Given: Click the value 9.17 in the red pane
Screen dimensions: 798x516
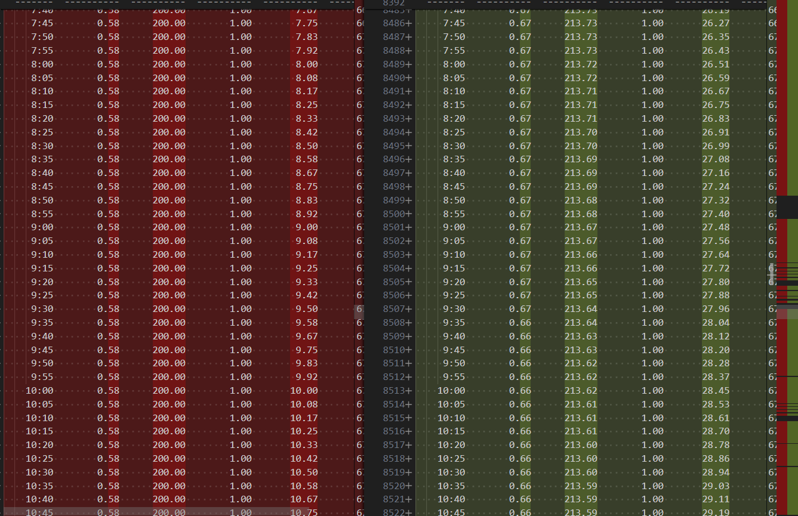Looking at the screenshot, I should pyautogui.click(x=307, y=255).
